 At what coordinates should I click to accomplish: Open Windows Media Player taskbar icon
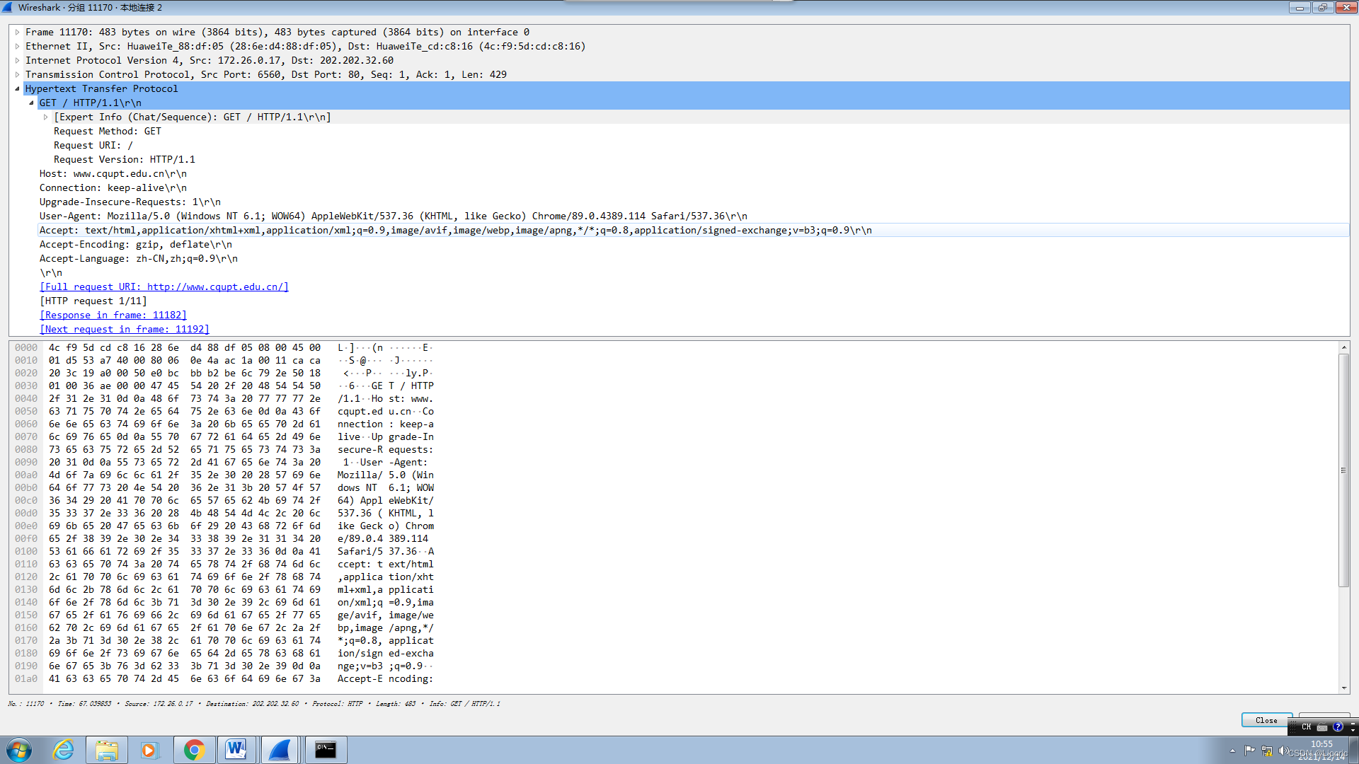(x=149, y=750)
